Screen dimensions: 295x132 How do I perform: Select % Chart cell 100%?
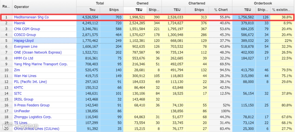(x=220, y=111)
